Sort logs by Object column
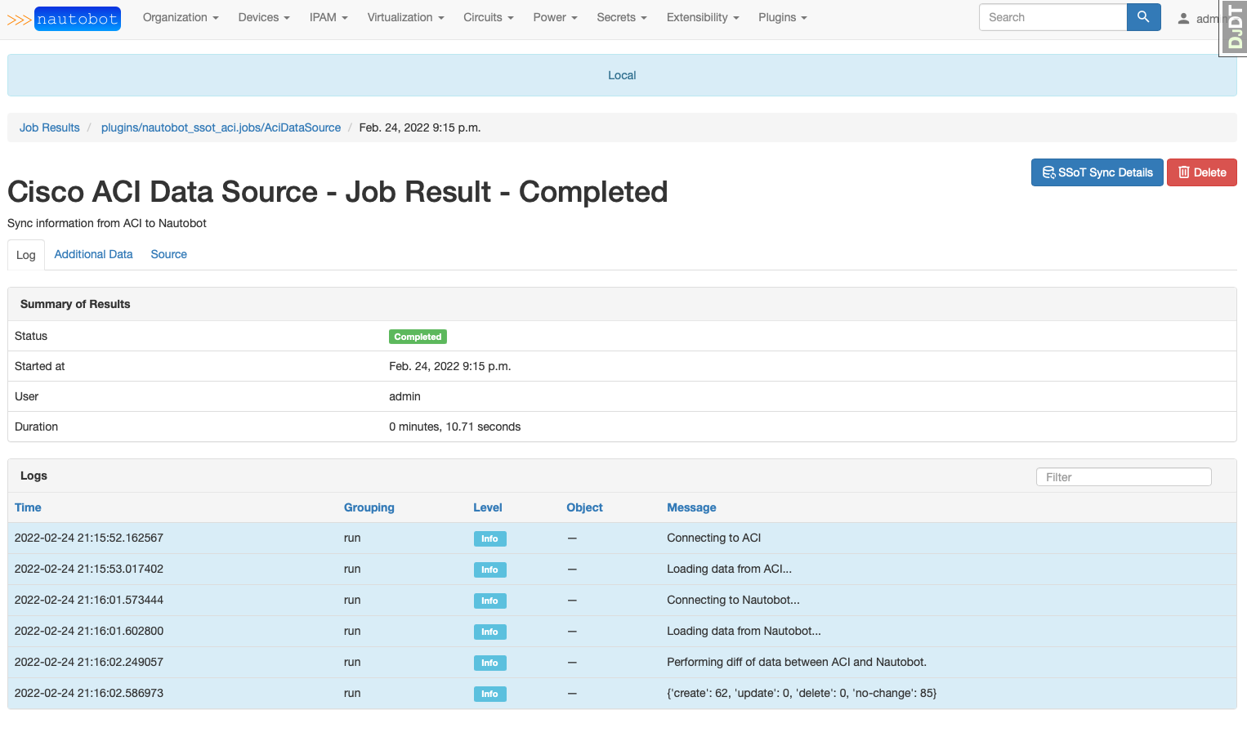Viewport: 1247px width, 746px height. coord(584,507)
